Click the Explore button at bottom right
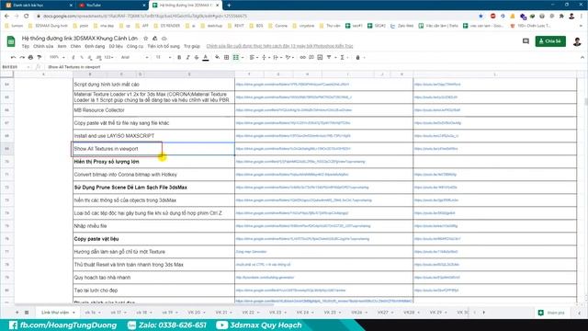Image resolution: width=588 pixels, height=331 pixels. click(551, 313)
